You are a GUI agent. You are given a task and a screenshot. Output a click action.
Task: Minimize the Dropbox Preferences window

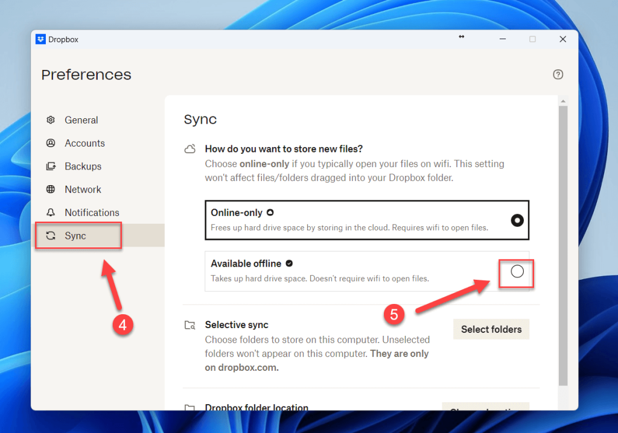tap(503, 39)
